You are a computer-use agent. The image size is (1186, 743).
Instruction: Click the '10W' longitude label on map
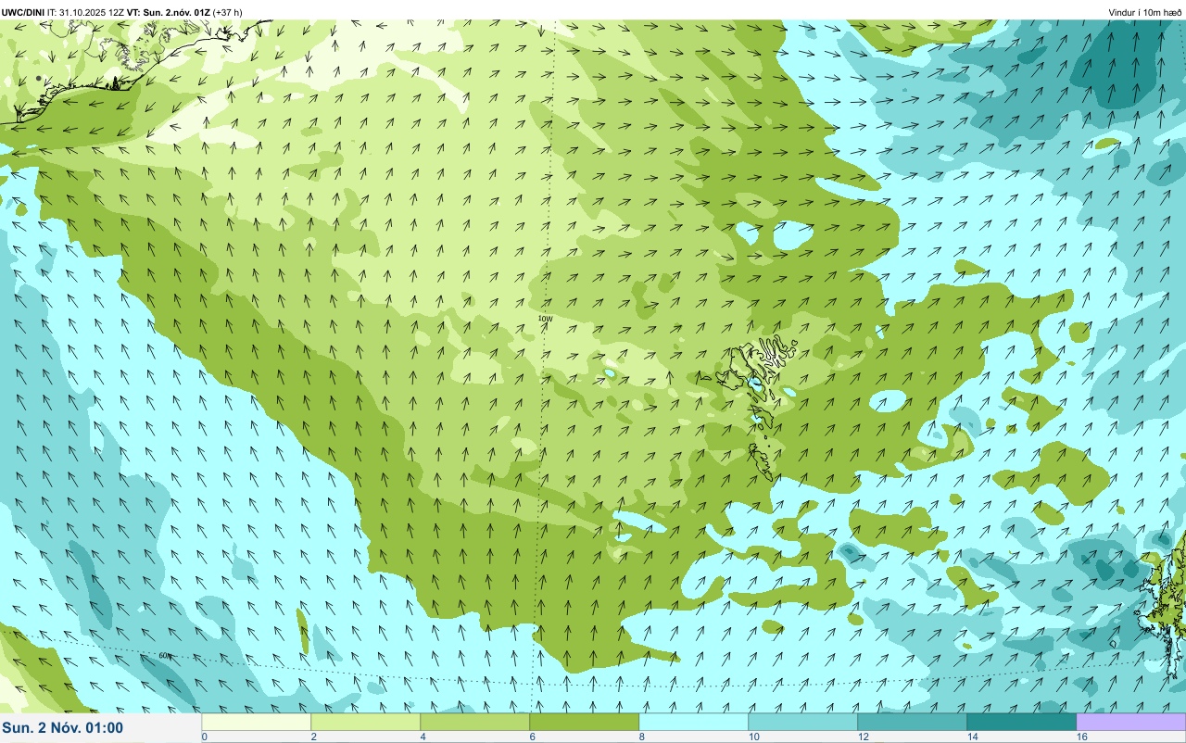pyautogui.click(x=545, y=319)
